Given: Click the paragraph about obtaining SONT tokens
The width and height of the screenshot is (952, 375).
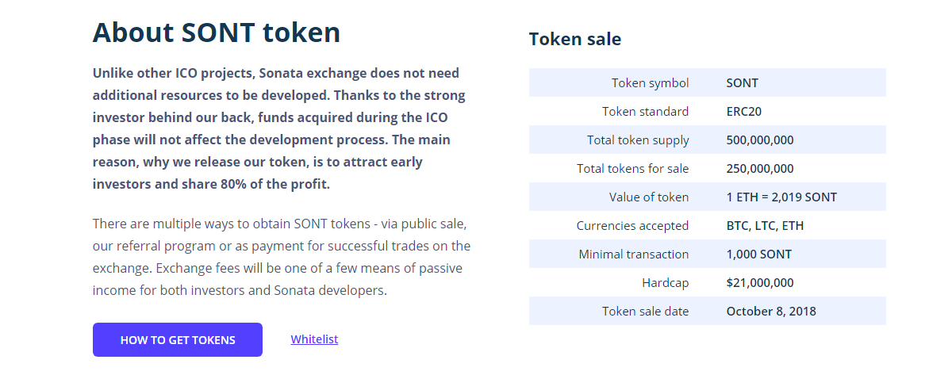Looking at the screenshot, I should [282, 257].
